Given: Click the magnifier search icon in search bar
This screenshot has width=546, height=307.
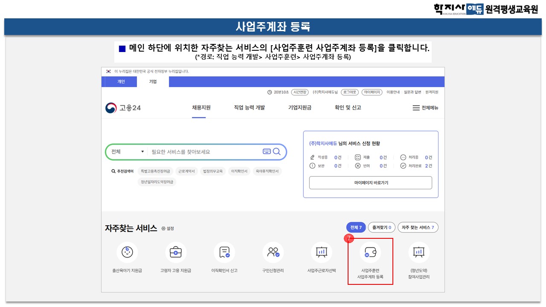Looking at the screenshot, I should 277,151.
